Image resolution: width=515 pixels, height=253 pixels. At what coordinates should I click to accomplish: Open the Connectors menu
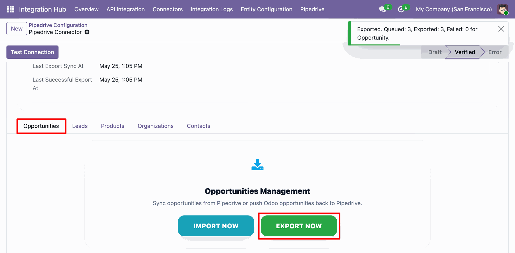click(x=168, y=9)
